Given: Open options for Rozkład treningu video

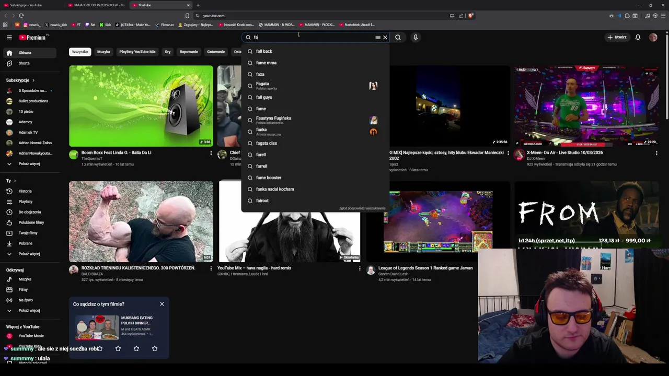Looking at the screenshot, I should pyautogui.click(x=211, y=268).
